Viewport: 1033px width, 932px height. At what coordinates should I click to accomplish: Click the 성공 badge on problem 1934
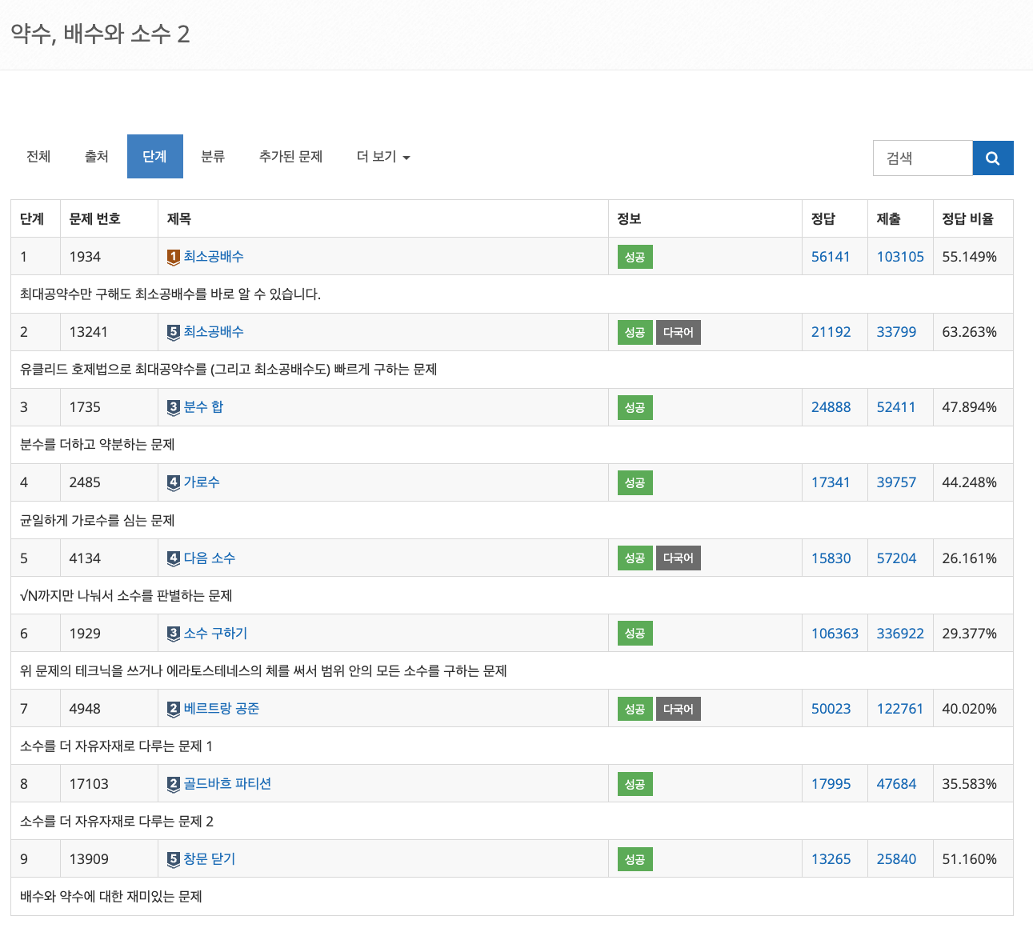634,256
